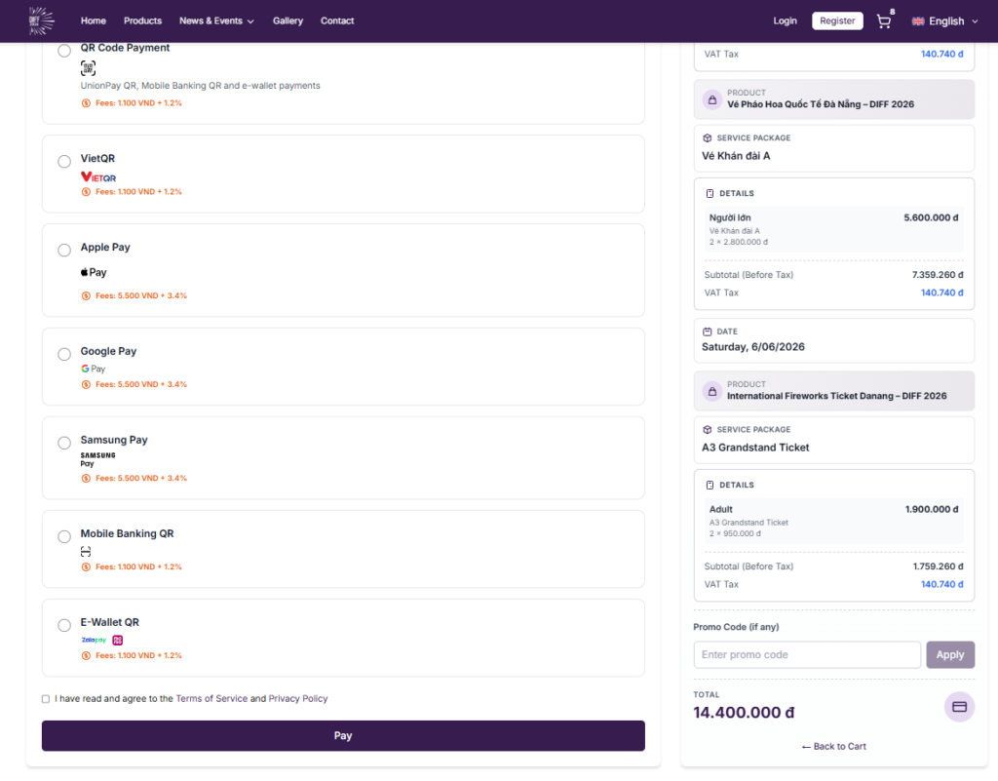Screen dimensions: 998x781
Task: Click A3 Grandstand Ticket package name
Action: pos(755,448)
